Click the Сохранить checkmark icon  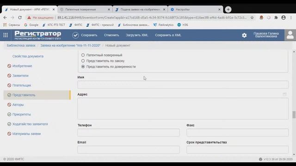pos(75,35)
